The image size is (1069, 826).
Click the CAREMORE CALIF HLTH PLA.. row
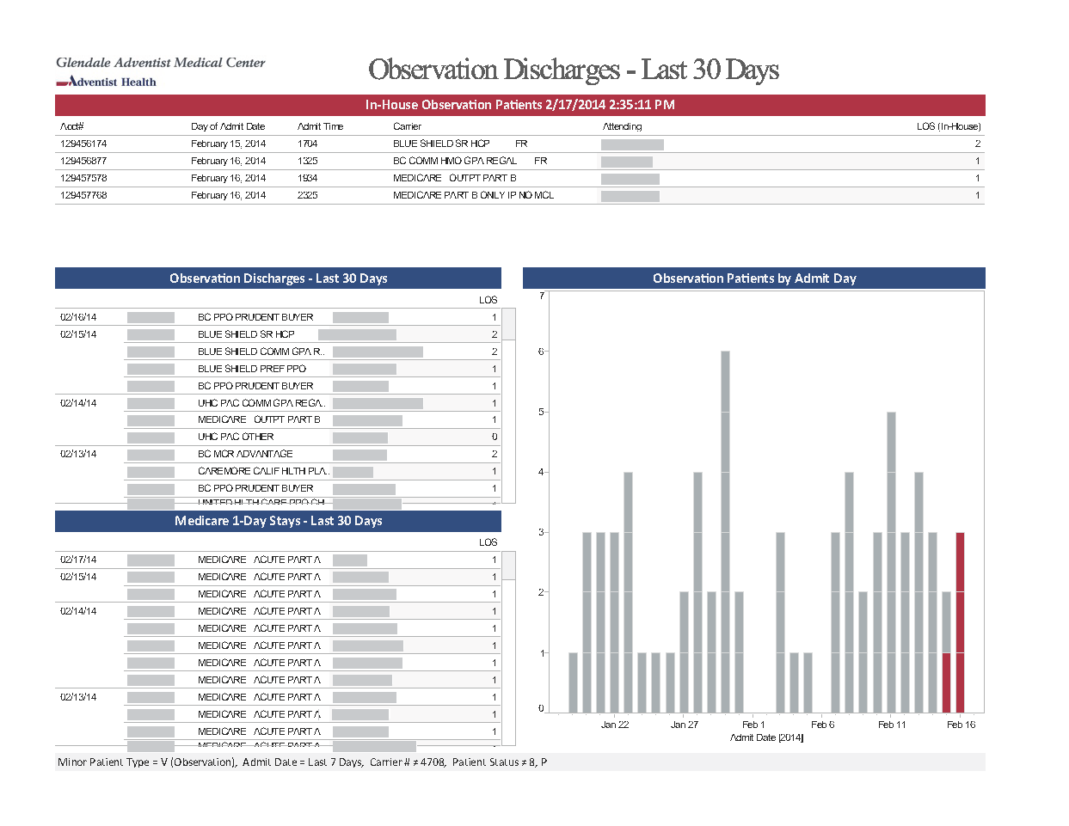click(313, 471)
